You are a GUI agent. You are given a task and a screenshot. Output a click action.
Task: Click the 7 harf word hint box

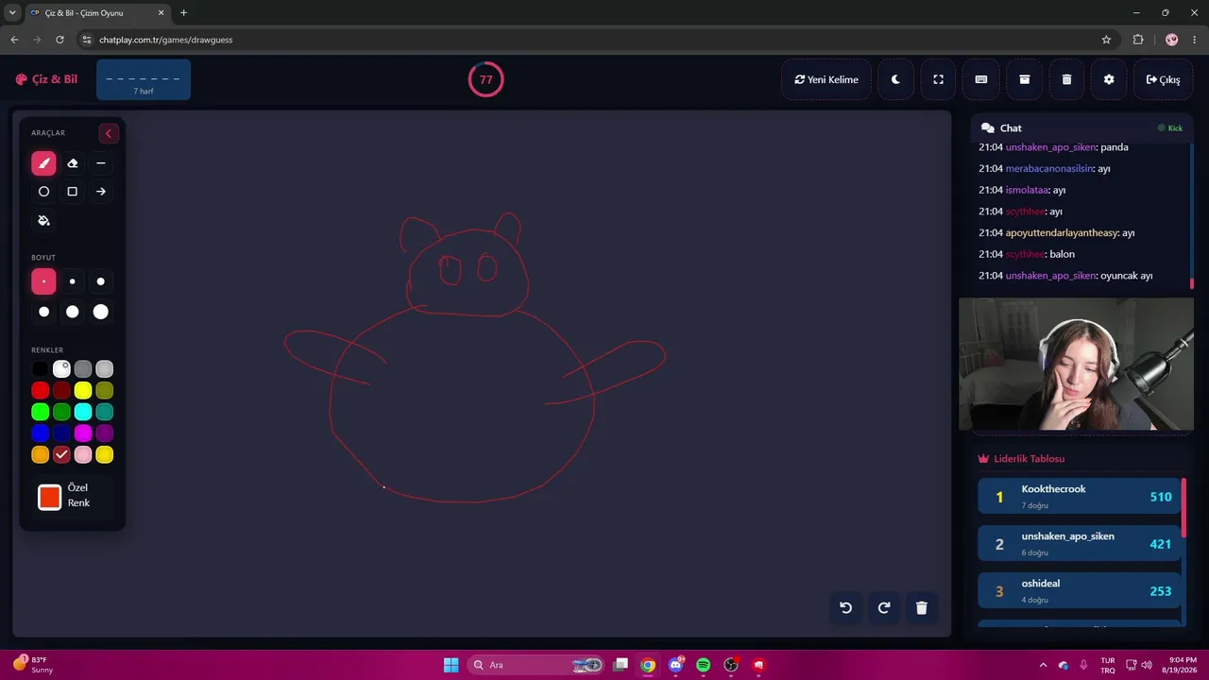click(x=144, y=79)
